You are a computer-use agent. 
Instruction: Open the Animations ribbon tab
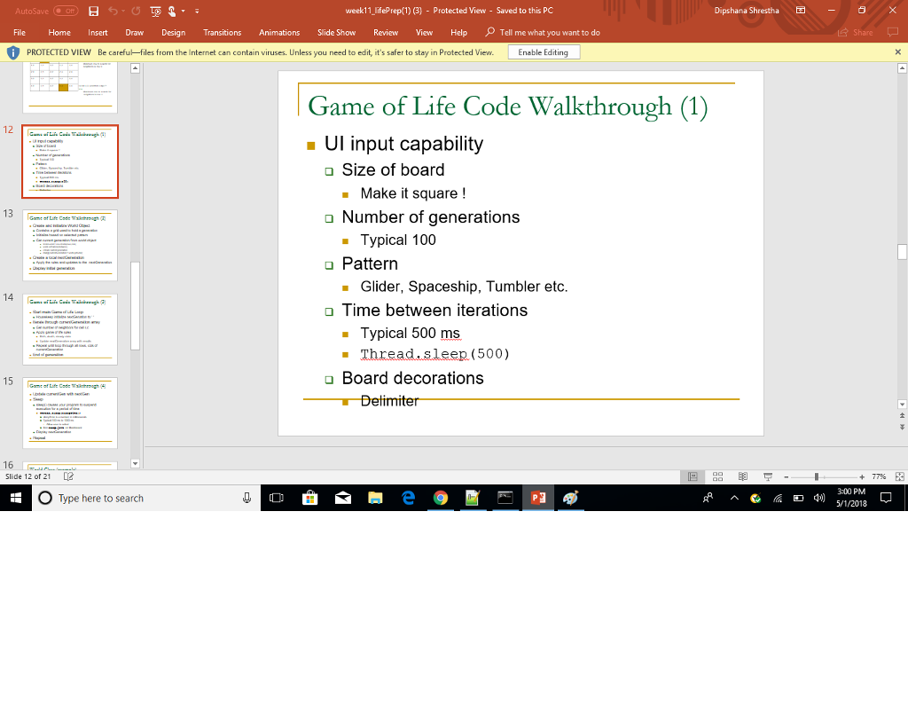coord(279,33)
